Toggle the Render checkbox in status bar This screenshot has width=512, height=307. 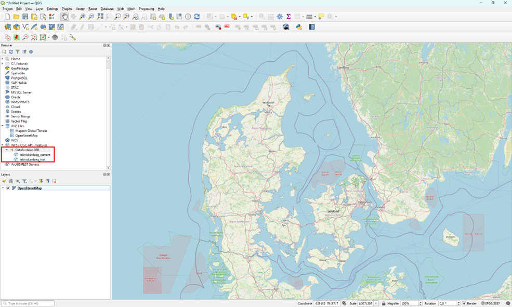[465, 303]
